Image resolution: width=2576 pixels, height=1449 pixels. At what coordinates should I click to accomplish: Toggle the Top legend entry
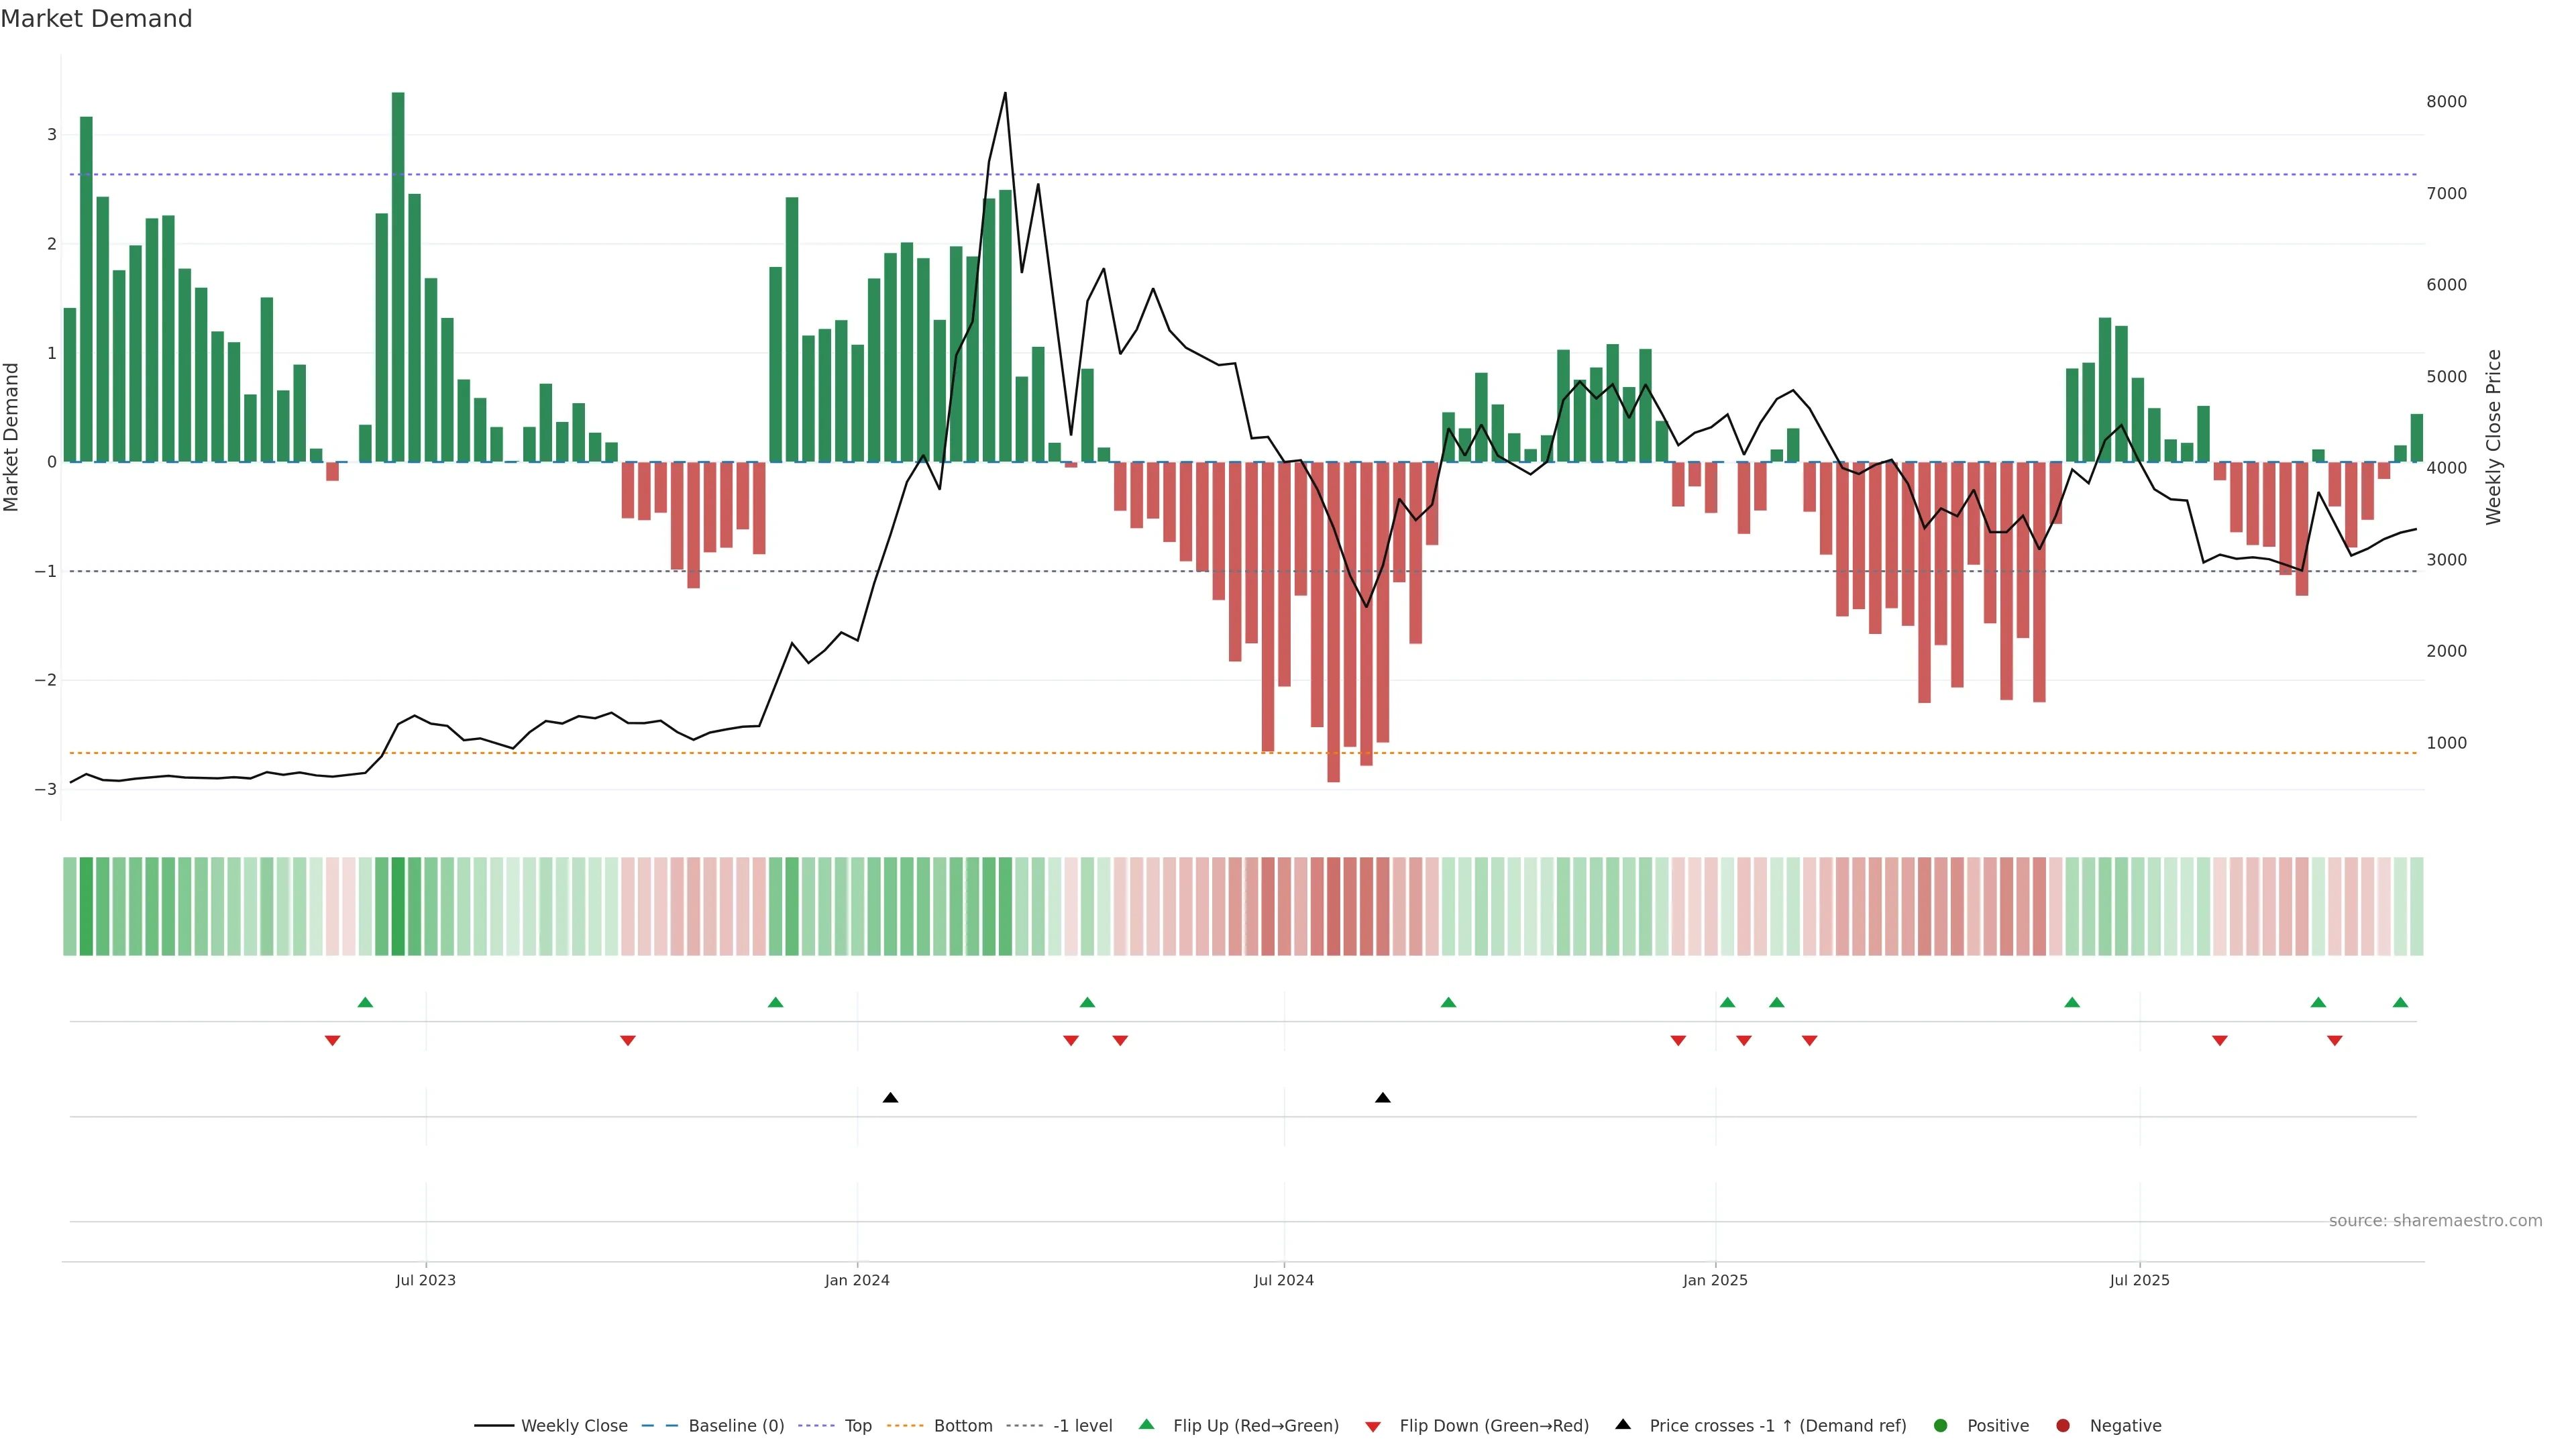(x=857, y=1426)
